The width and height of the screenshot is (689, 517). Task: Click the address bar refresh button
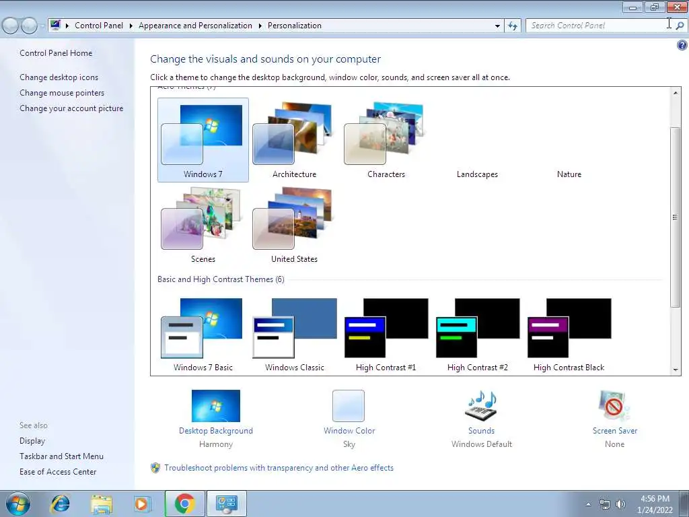(x=512, y=26)
